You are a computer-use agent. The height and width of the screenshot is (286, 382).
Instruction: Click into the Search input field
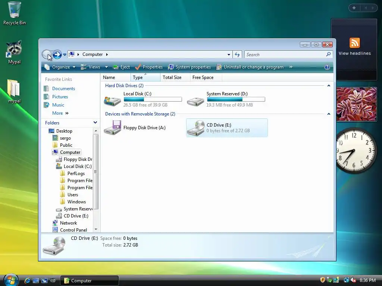(285, 54)
